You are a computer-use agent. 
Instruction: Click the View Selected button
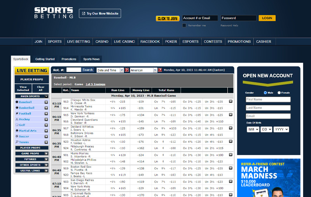[23, 88]
